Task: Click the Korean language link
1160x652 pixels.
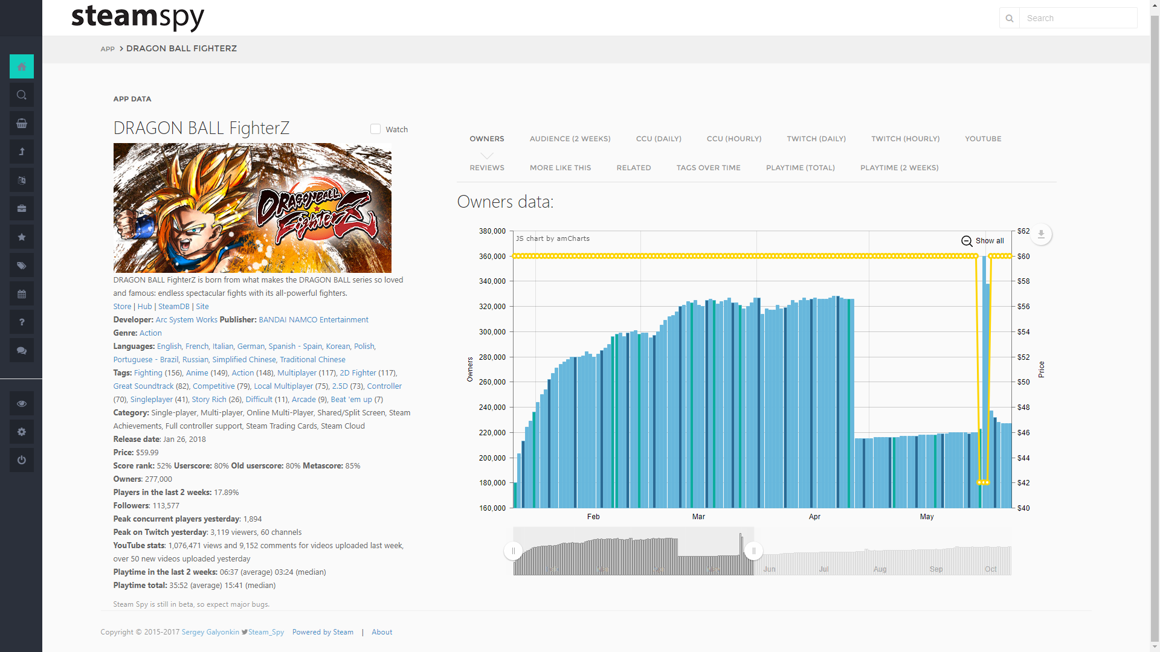Action: tap(338, 347)
